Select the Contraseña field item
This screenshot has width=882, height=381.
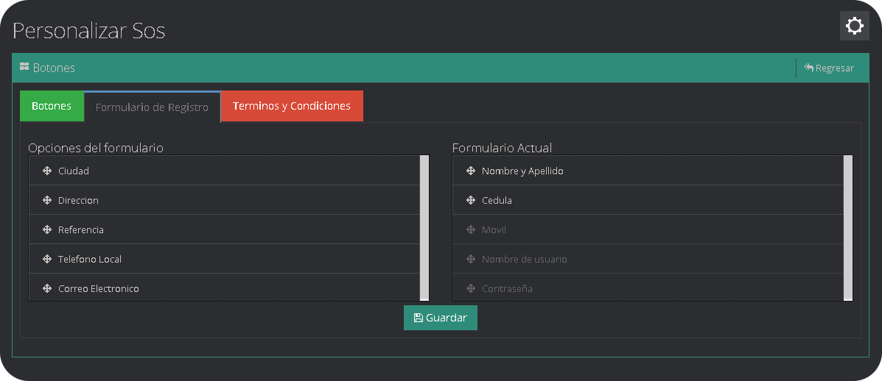[507, 288]
